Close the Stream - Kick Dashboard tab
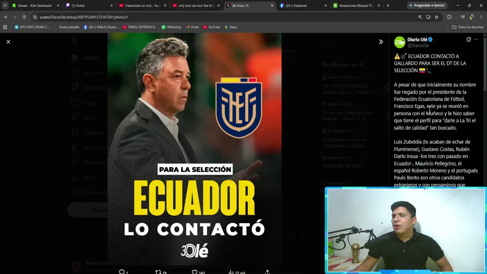 (x=58, y=6)
